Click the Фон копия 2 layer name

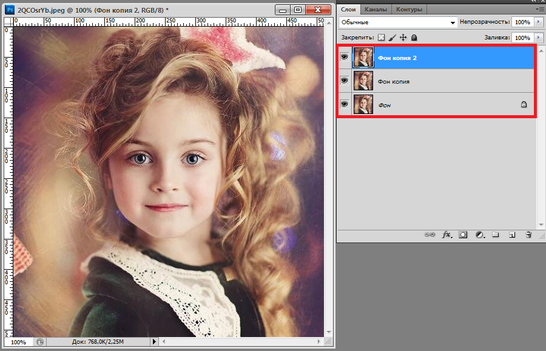tap(397, 58)
